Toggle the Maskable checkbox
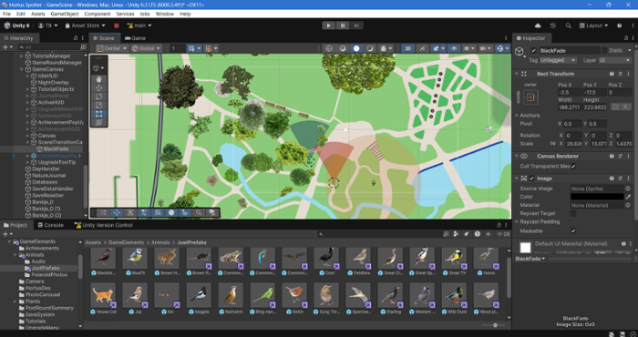This screenshot has width=638, height=337. 573,231
